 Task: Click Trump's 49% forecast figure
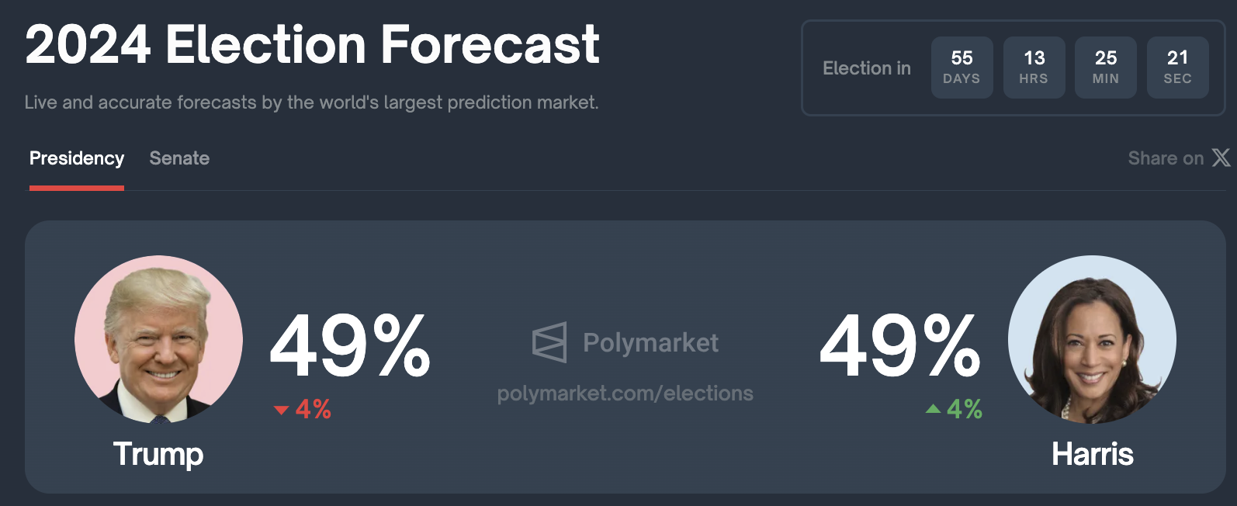click(349, 346)
